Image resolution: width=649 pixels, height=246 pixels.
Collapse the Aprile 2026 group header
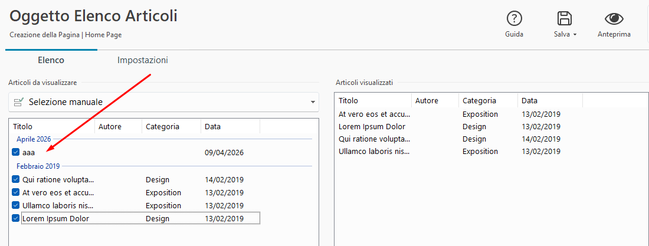[34, 139]
